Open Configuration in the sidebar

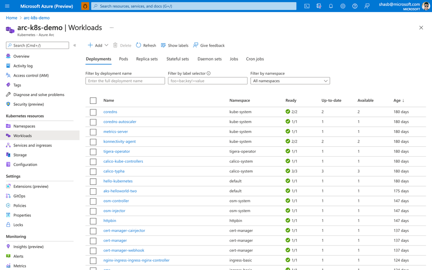pos(25,164)
